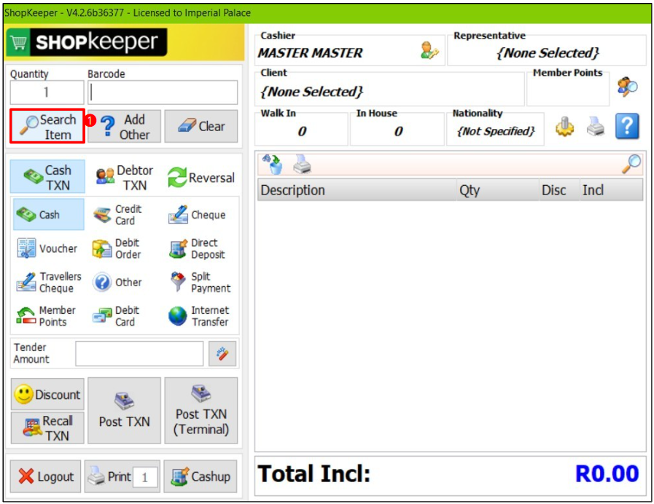The image size is (654, 504).
Task: Click the Discount smiley button
Action: 47,394
